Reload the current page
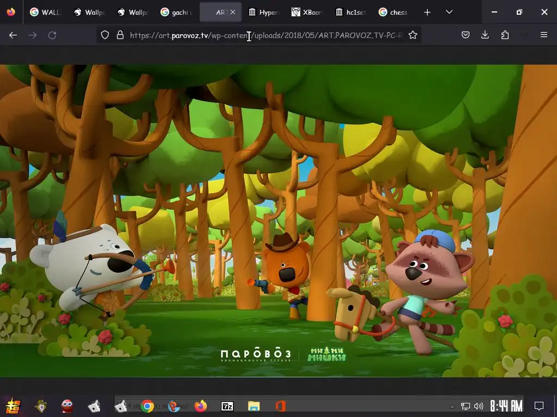Image resolution: width=557 pixels, height=417 pixels. pyautogui.click(x=52, y=35)
